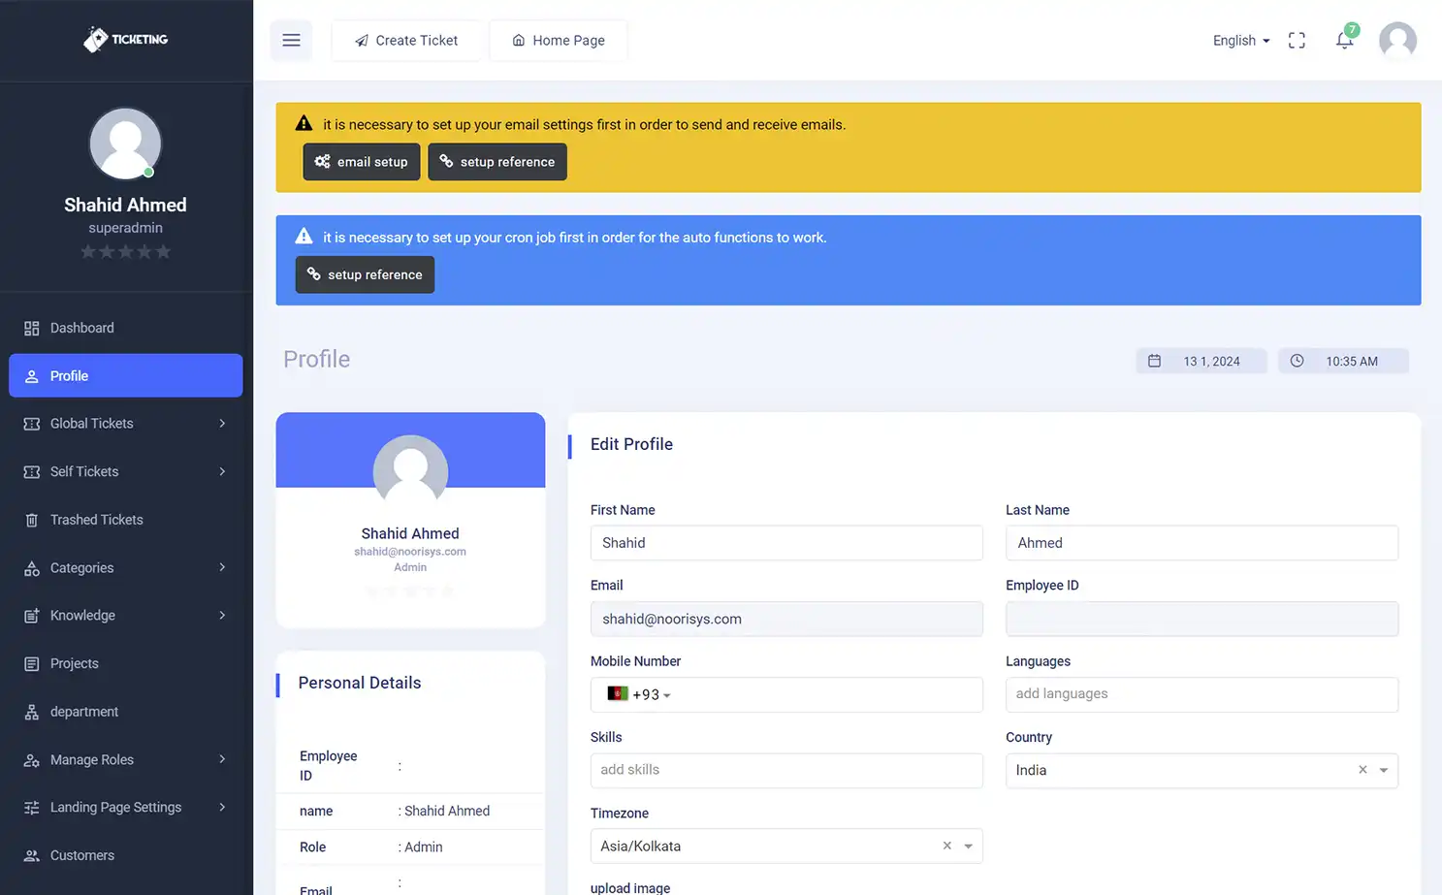Expand the Country dropdown arrow
The height and width of the screenshot is (895, 1442).
(1384, 770)
